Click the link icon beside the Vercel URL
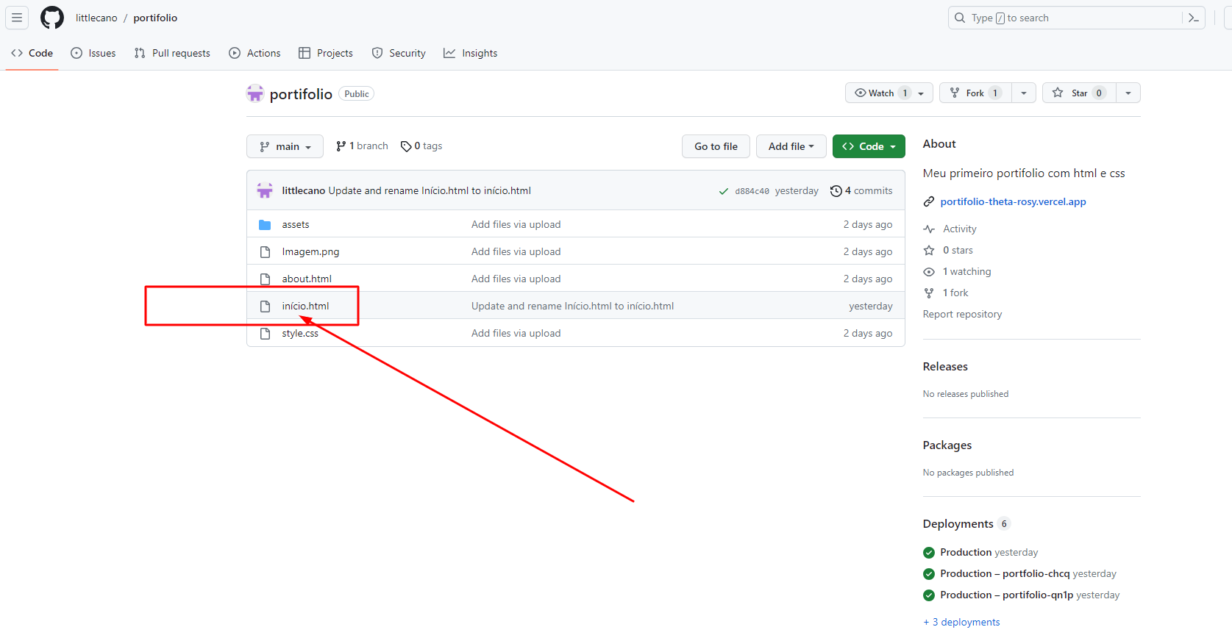 929,201
